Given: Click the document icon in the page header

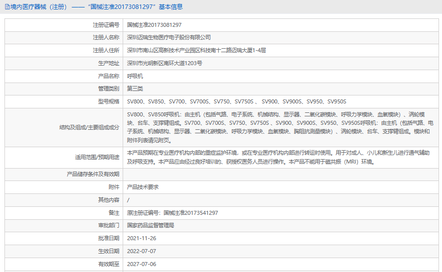Looking at the screenshot, I should tap(7, 7).
